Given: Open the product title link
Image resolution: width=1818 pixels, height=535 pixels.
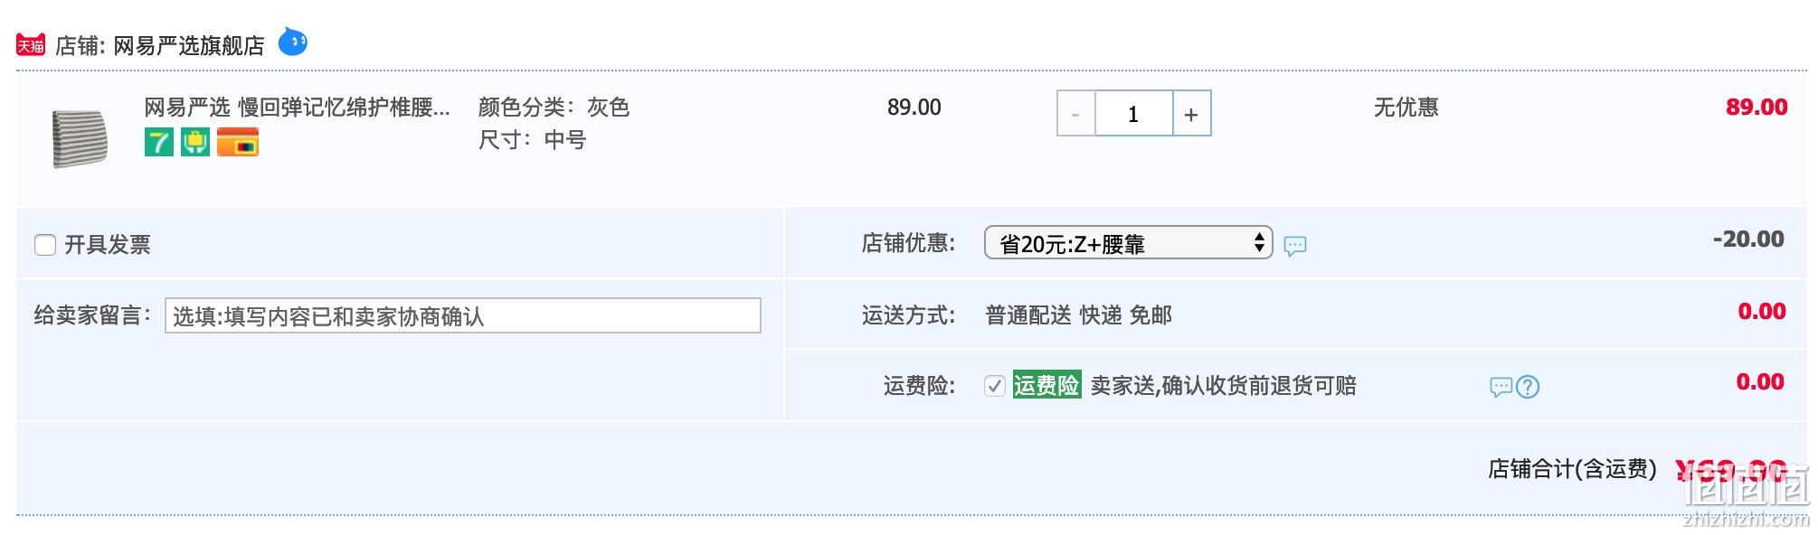Looking at the screenshot, I should (x=298, y=108).
